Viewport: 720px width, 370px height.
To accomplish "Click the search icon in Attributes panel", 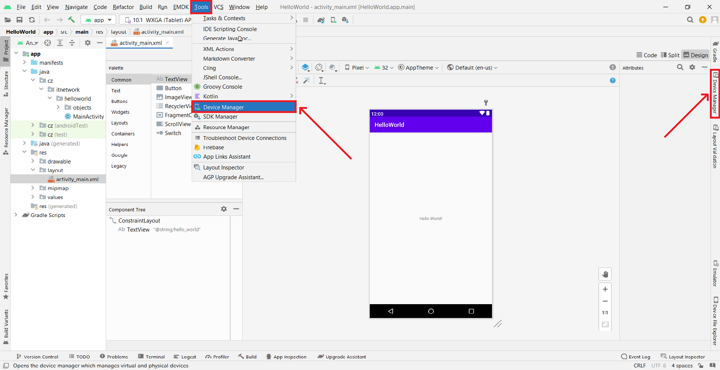I will point(680,67).
